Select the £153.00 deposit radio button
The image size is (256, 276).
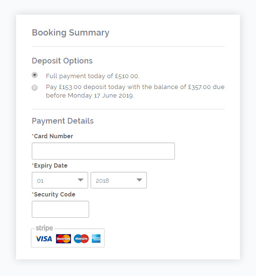tap(35, 88)
